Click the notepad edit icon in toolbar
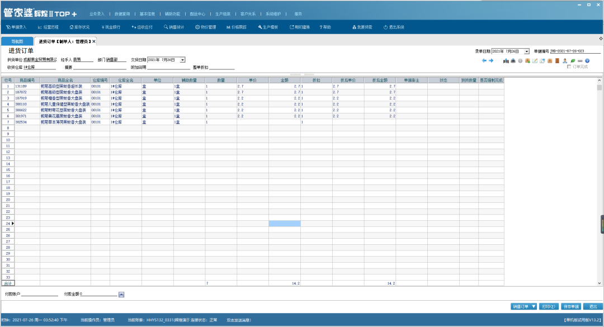The width and height of the screenshot is (604, 327). (x=535, y=60)
